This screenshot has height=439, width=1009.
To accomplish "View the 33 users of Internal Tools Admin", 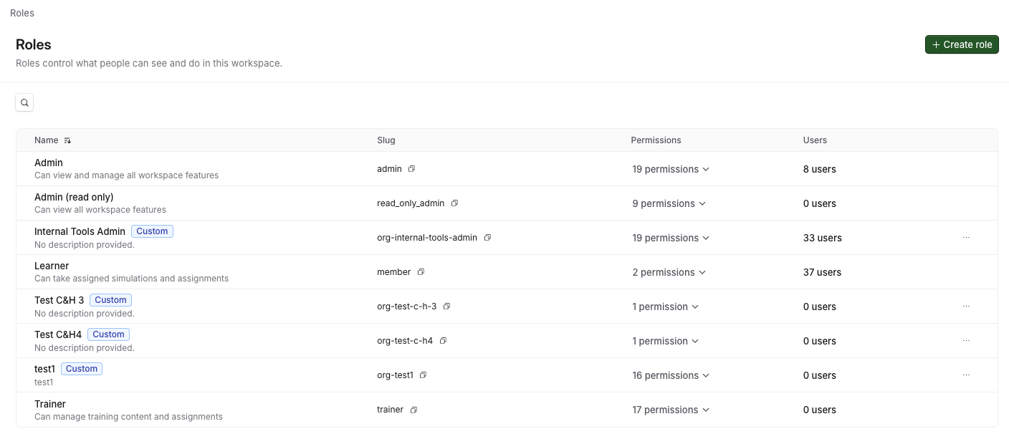I will tap(823, 238).
